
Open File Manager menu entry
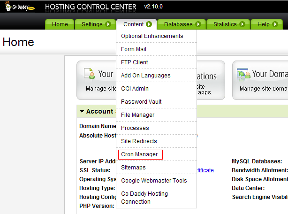click(x=137, y=115)
